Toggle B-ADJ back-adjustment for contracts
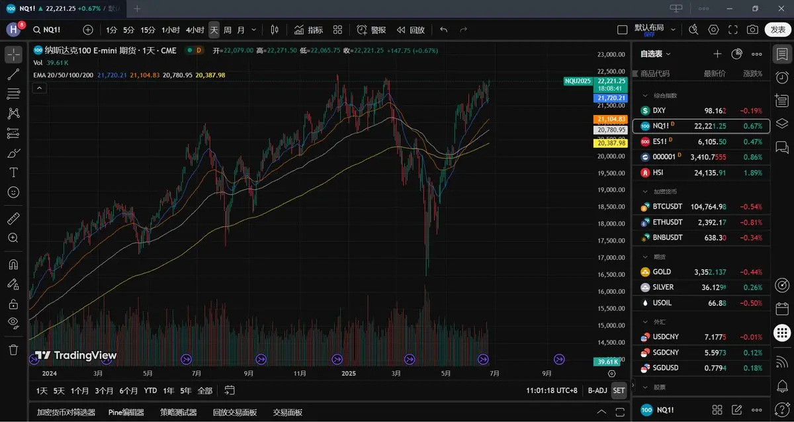Image resolution: width=794 pixels, height=422 pixels. point(597,390)
